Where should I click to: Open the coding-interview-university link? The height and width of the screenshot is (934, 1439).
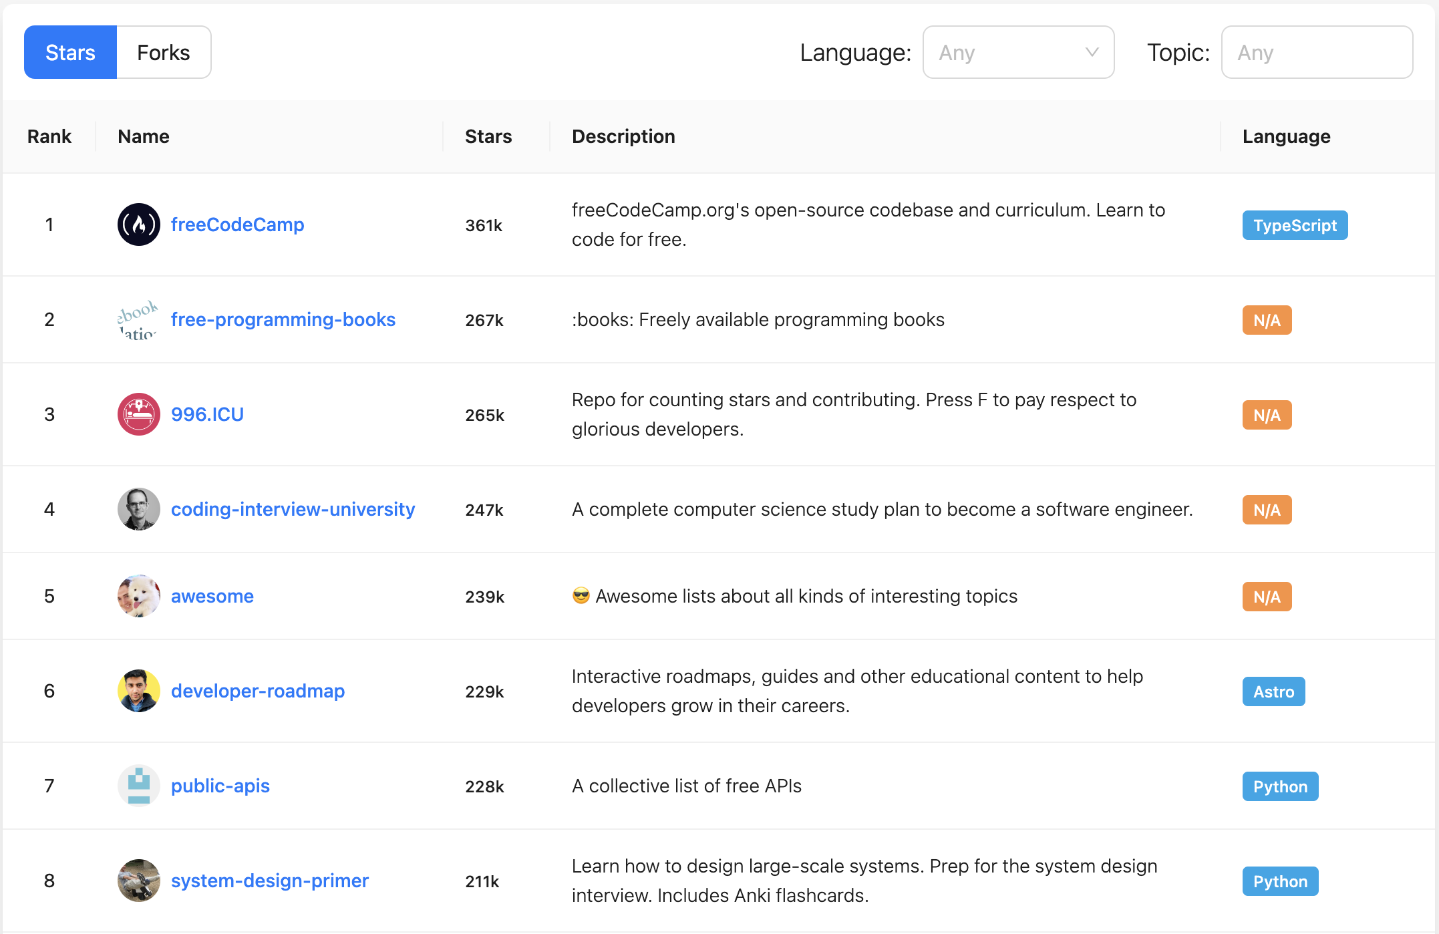(293, 509)
